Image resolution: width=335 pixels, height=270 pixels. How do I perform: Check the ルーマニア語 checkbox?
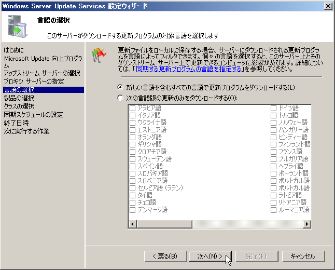coord(273,210)
